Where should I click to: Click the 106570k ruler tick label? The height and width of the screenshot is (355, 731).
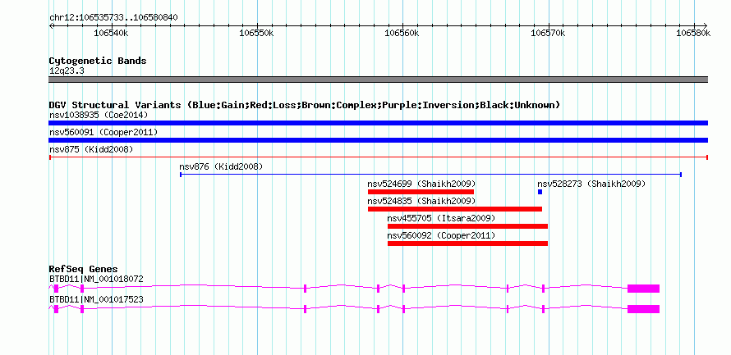(549, 33)
